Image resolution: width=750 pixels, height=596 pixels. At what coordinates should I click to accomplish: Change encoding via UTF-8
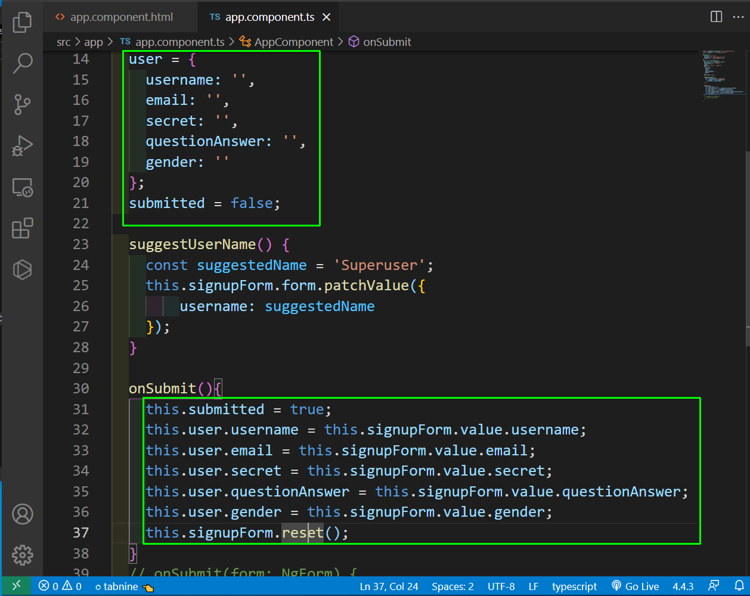501,586
